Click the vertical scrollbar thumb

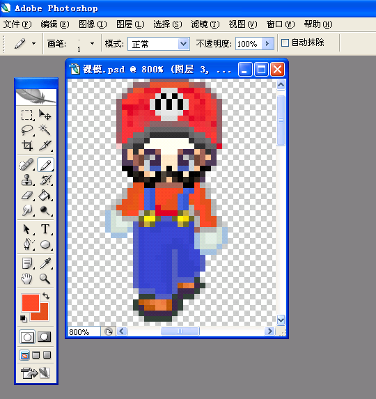[281, 120]
